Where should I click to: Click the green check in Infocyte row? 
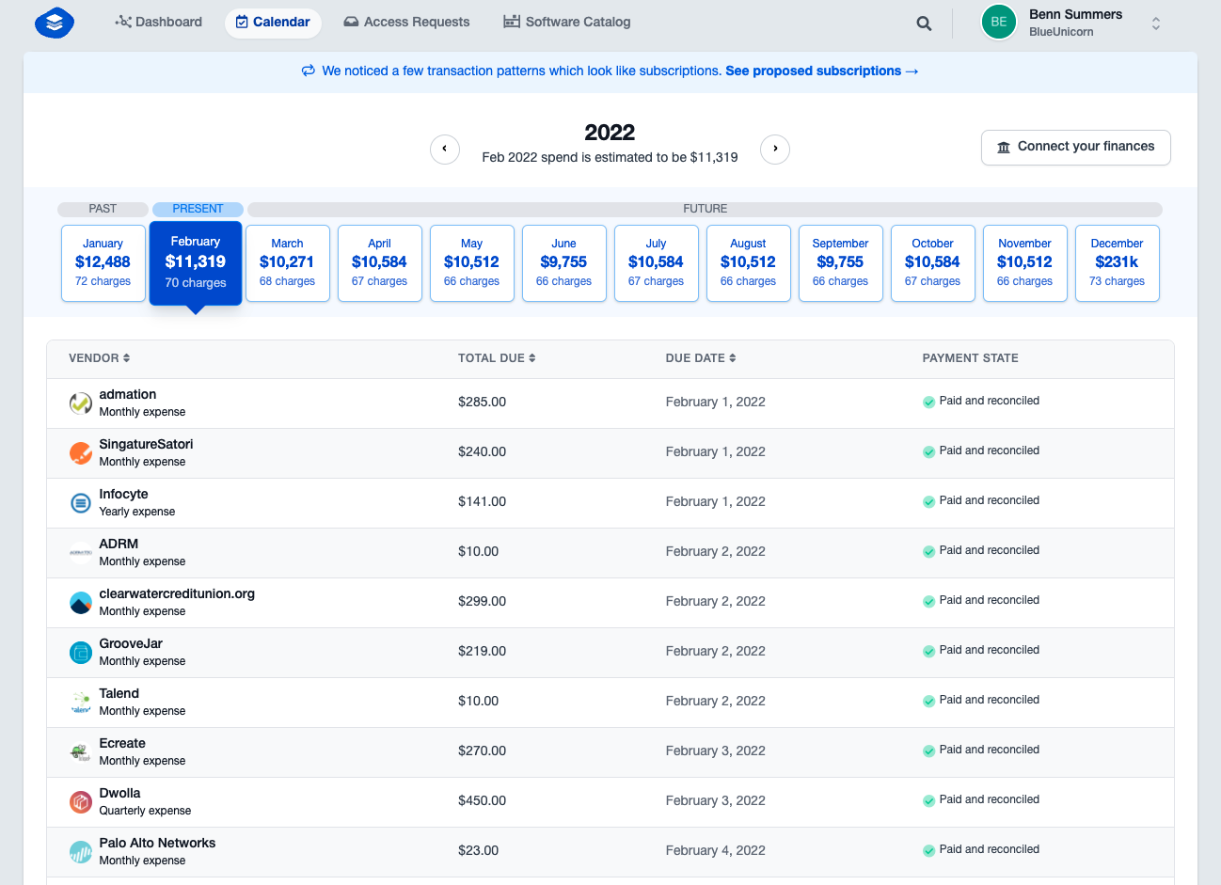[929, 501]
